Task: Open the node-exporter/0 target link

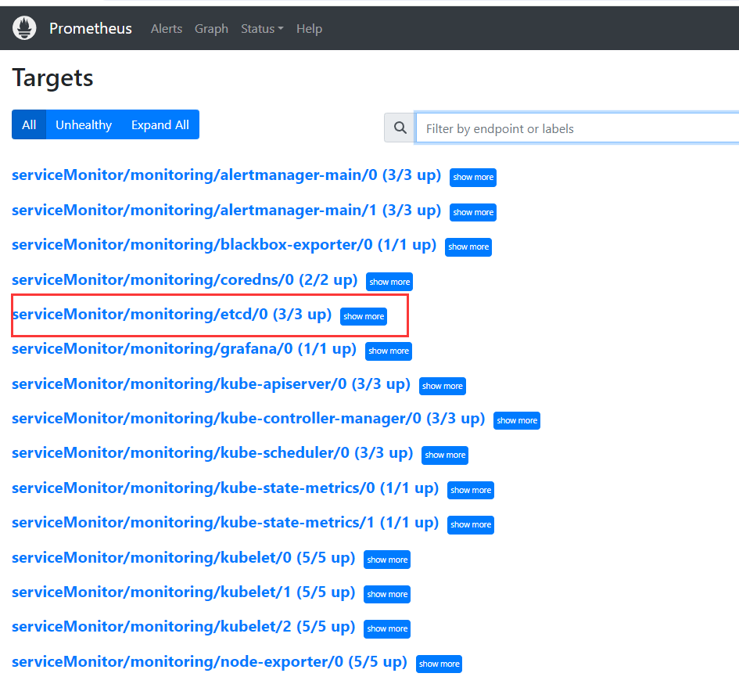Action: [210, 662]
